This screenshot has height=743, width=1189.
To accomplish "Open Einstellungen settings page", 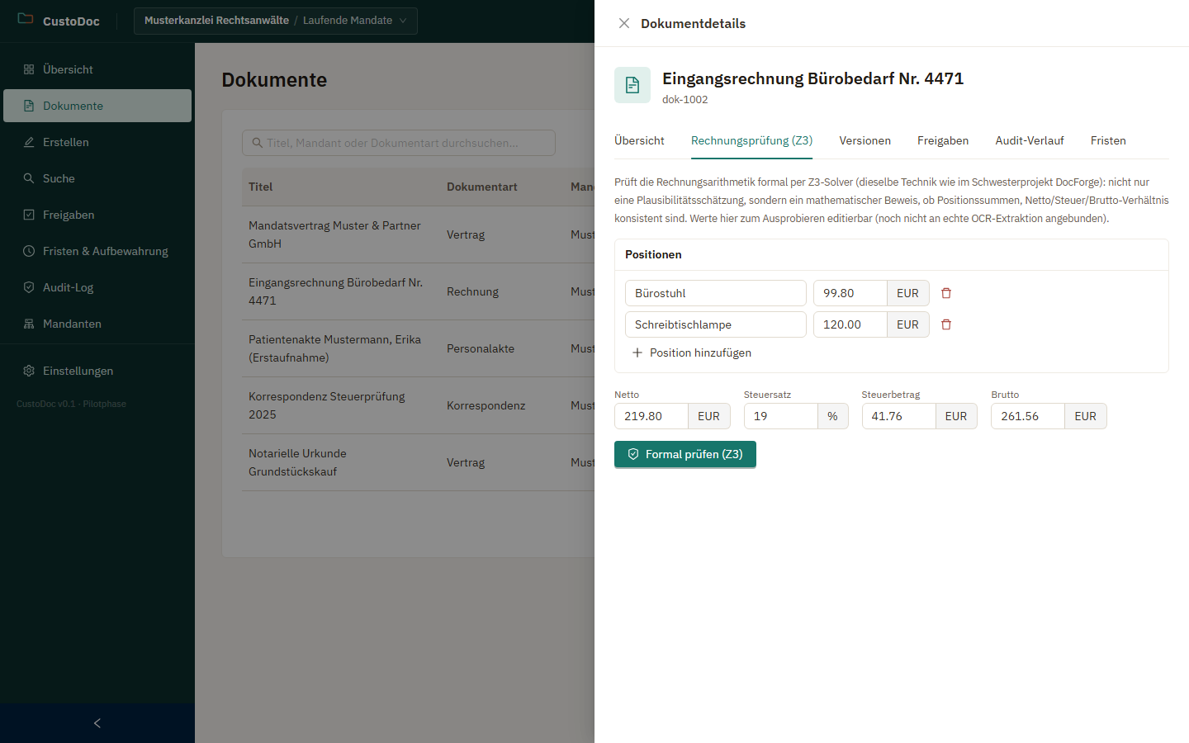I will [97, 371].
